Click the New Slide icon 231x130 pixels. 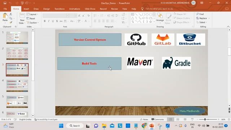pos(22,16)
